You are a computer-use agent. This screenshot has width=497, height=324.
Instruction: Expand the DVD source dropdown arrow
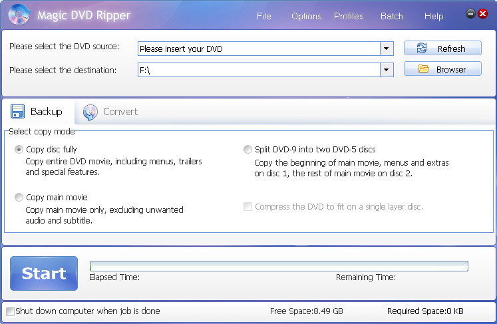coord(387,49)
